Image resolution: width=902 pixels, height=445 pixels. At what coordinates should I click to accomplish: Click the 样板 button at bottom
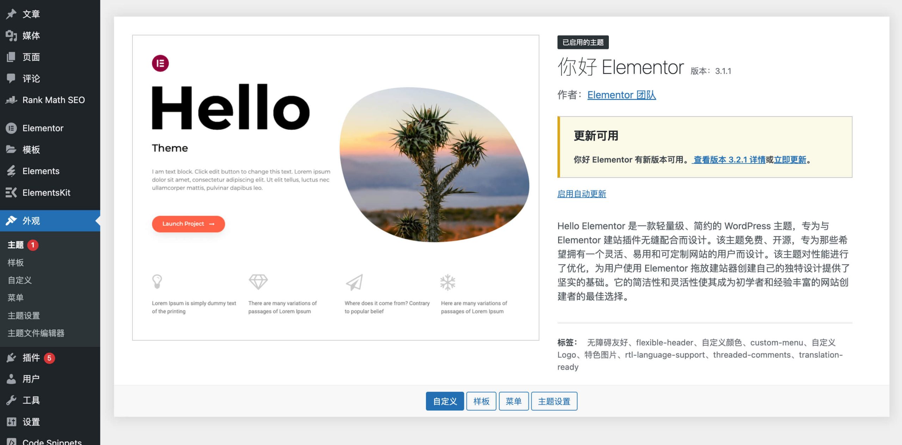click(x=481, y=401)
